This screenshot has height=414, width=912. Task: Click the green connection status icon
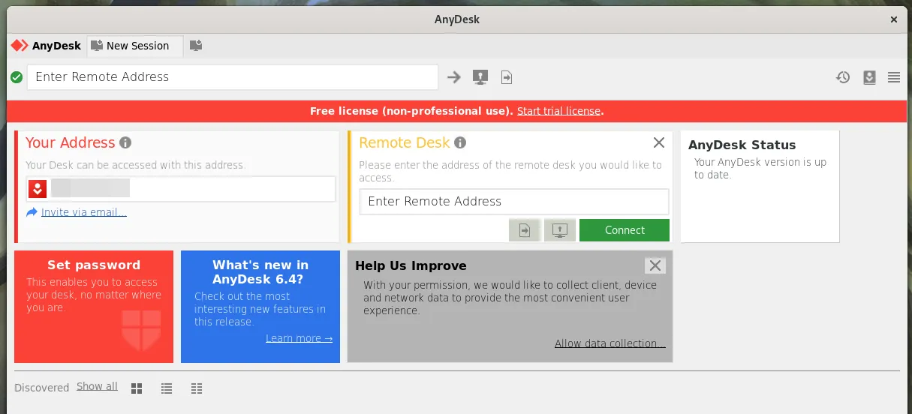[x=17, y=77]
